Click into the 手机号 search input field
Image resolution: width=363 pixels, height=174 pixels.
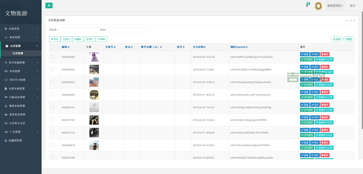pos(79,30)
